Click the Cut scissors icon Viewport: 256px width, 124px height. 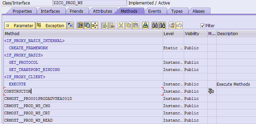tap(121, 25)
